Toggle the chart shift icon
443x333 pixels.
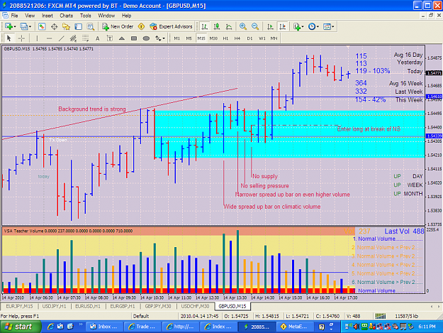282,26
